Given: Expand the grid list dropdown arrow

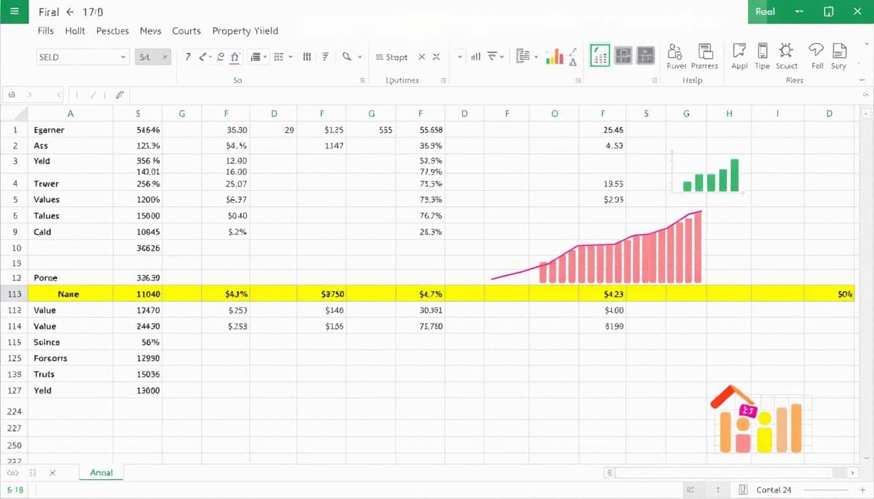Looking at the screenshot, I should point(290,57).
